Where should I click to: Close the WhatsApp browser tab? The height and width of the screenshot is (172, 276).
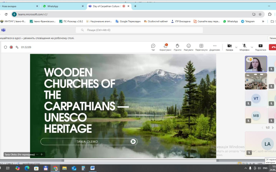83,6
